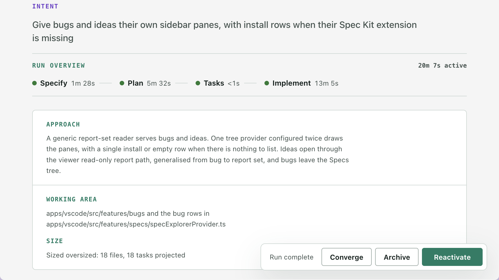
Task: Open the Tasks stage step
Action: (x=218, y=83)
